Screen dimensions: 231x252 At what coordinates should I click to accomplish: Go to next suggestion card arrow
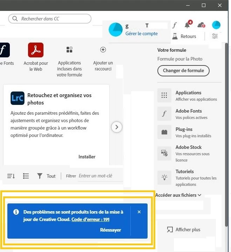pyautogui.click(x=117, y=127)
